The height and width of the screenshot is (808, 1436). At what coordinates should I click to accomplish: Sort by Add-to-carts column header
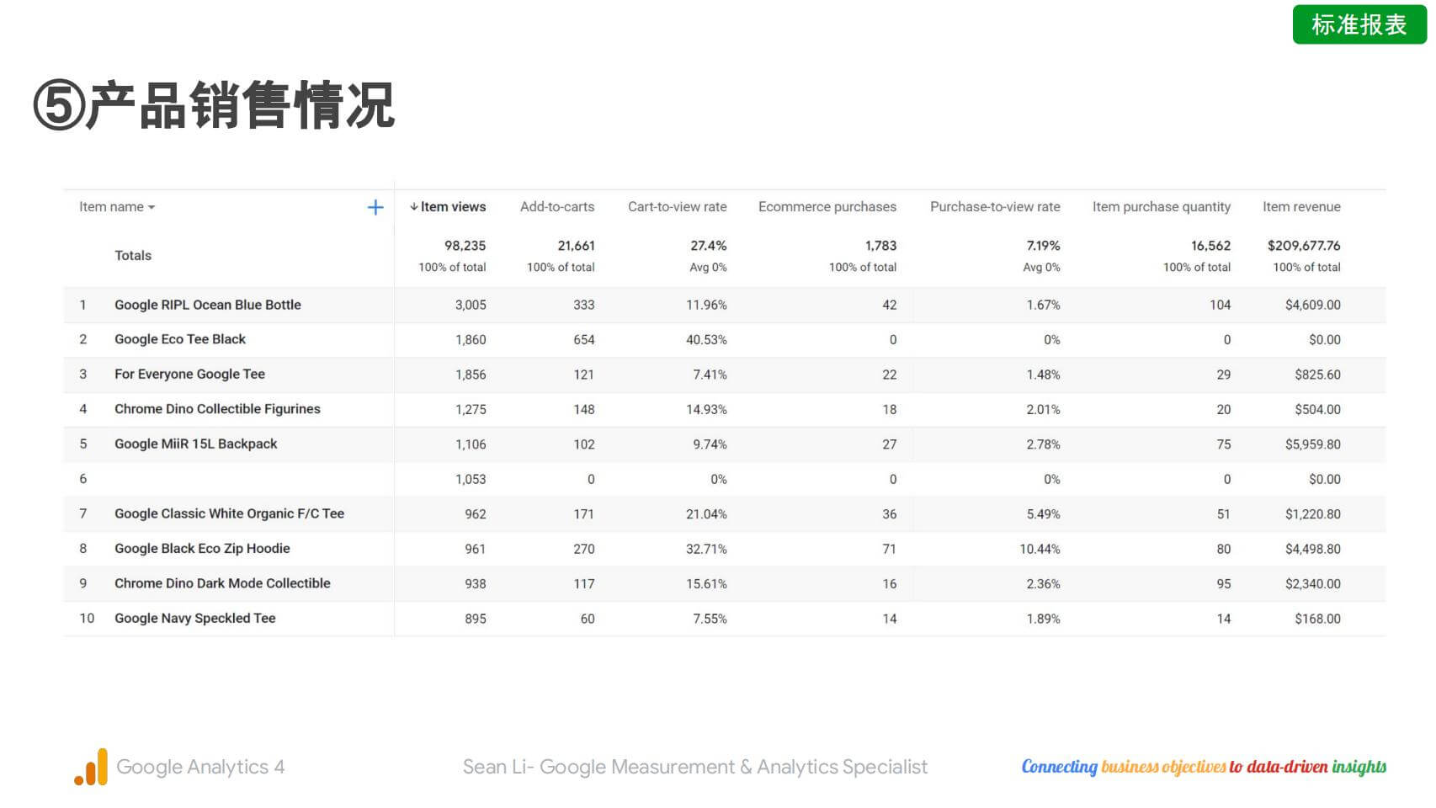(556, 207)
